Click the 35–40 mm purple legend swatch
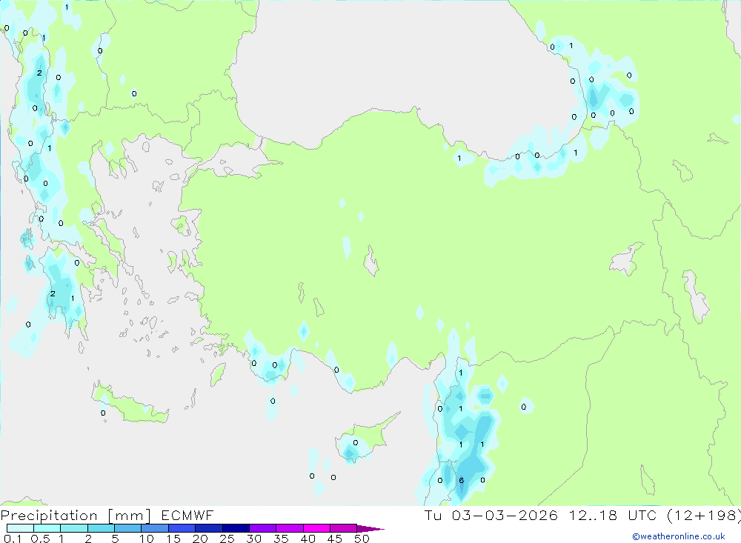741x543 pixels. point(290,528)
